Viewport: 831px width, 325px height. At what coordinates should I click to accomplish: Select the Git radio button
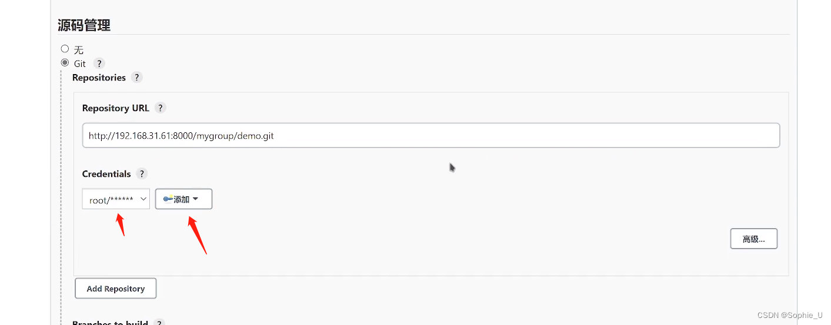coord(65,63)
